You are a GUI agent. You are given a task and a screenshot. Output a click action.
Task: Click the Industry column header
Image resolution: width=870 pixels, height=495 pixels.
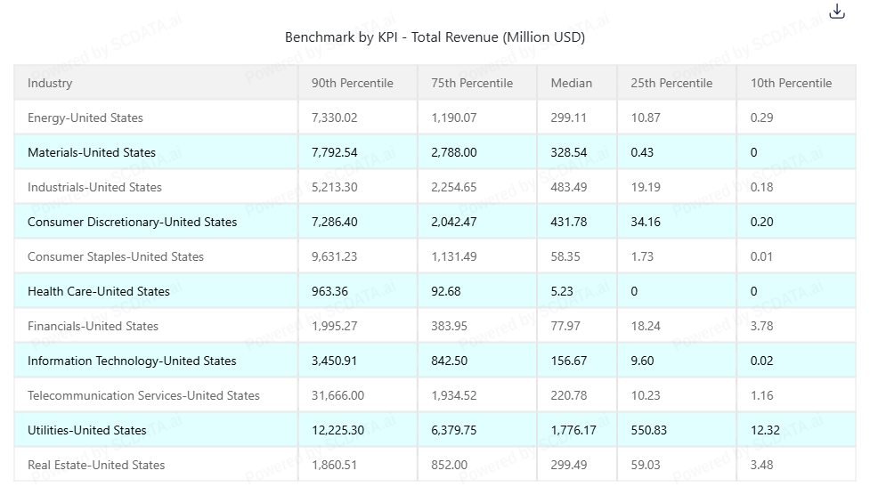(50, 83)
